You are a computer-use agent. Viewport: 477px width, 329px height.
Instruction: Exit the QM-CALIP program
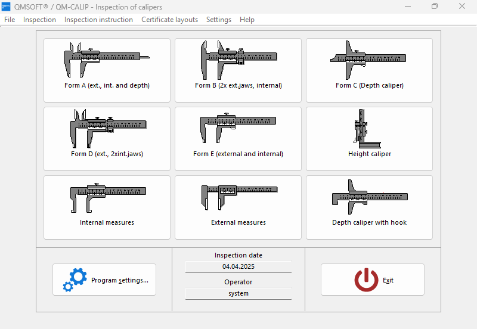coord(373,280)
